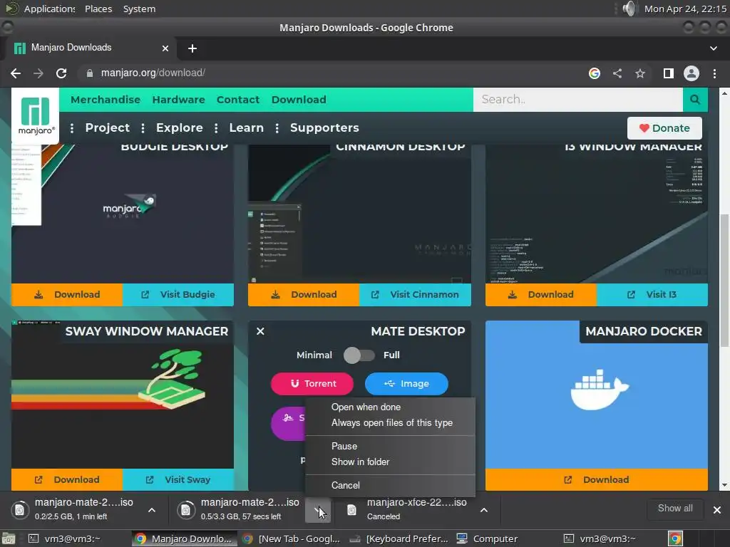730x547 pixels.
Task: Open the tab search chevron
Action: pos(713,48)
